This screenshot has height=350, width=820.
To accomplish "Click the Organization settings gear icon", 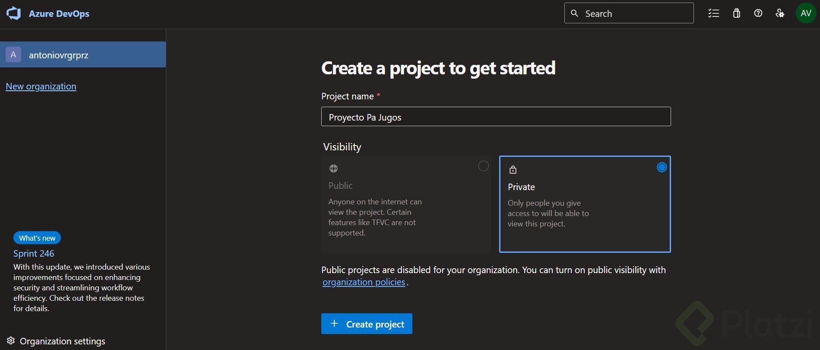I will (x=11, y=340).
